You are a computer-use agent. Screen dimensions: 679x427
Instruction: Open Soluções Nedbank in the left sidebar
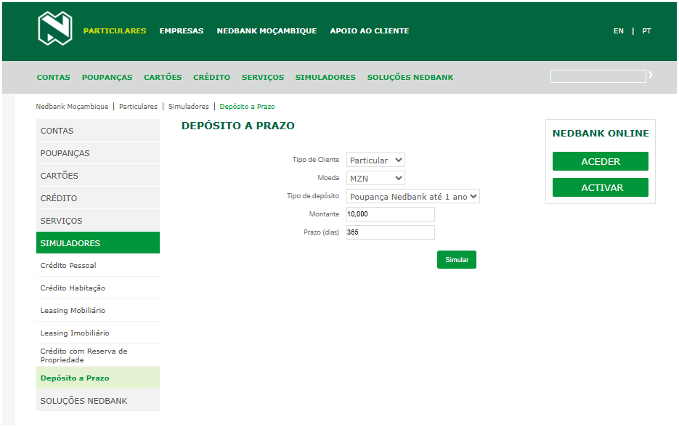(x=98, y=401)
